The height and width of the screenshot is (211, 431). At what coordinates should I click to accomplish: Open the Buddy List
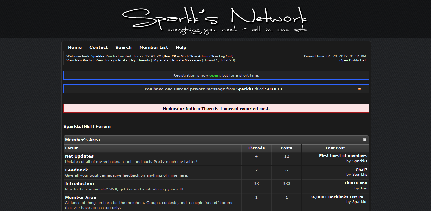pyautogui.click(x=353, y=60)
